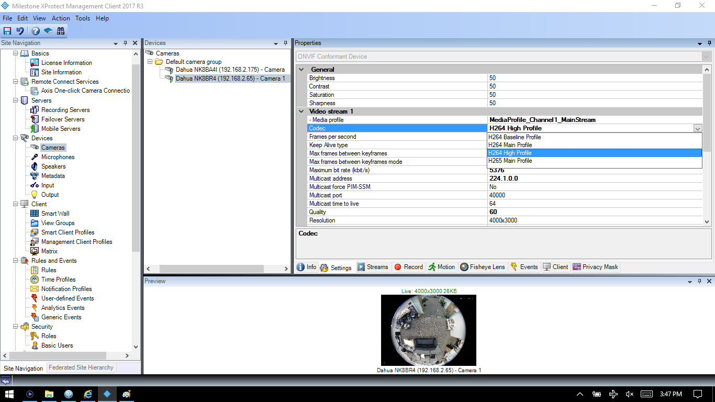Open Internet Explorer from the taskbar

point(87,394)
